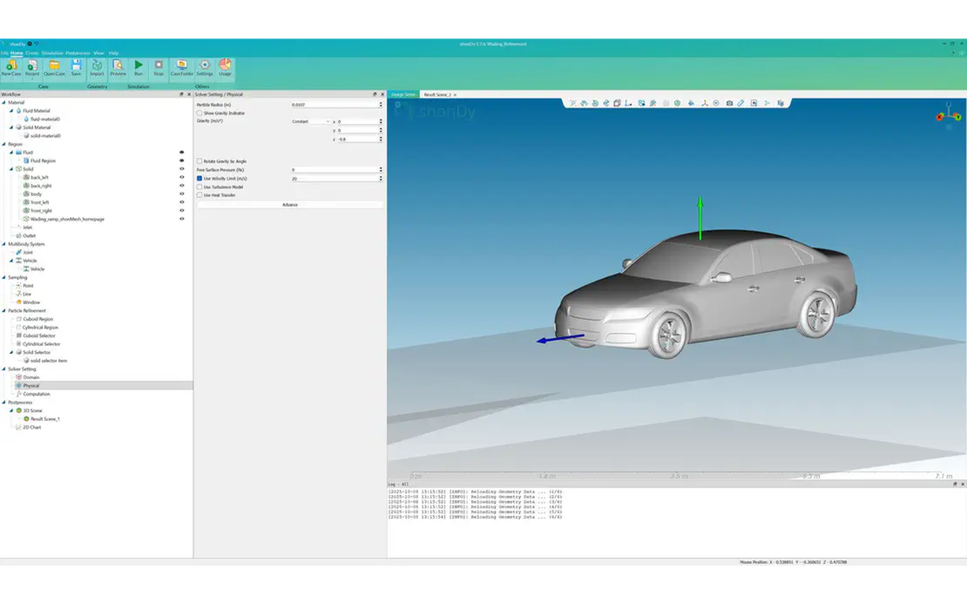Enable the Rotate Gravity by Angle checkbox
Screen dimensions: 967x605
pyautogui.click(x=199, y=161)
